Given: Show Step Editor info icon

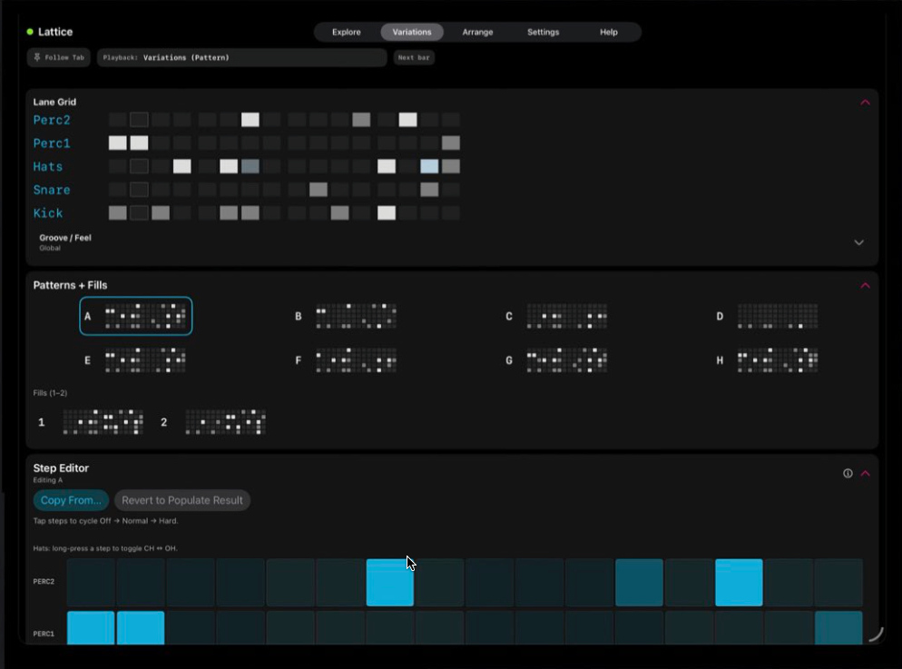Looking at the screenshot, I should click(848, 474).
